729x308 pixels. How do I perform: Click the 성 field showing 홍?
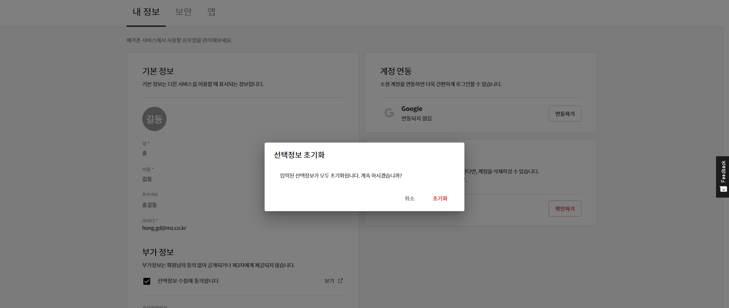click(x=145, y=153)
